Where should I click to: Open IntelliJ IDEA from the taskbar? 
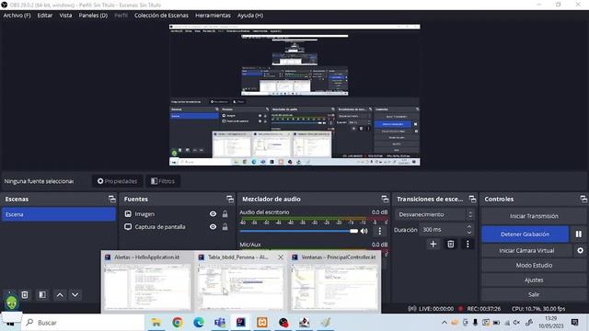click(241, 323)
